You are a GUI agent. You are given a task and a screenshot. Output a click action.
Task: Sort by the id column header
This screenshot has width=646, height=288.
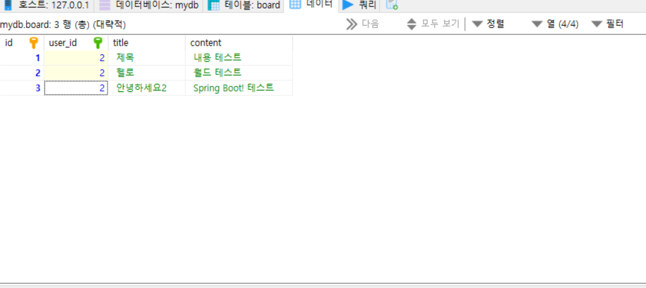[x=22, y=43]
